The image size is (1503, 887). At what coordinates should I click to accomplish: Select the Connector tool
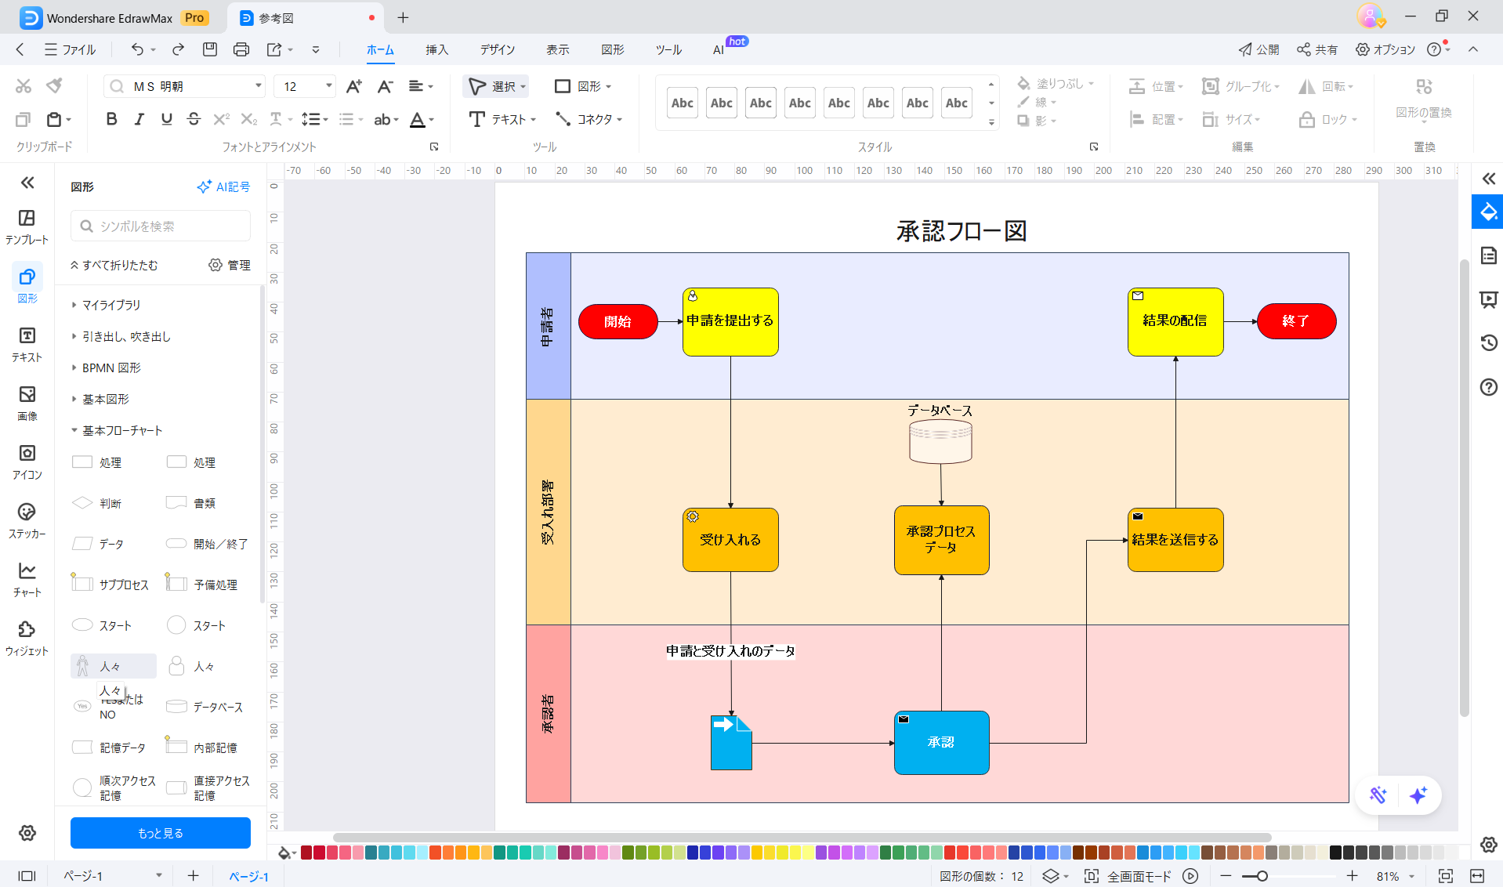[x=588, y=119]
